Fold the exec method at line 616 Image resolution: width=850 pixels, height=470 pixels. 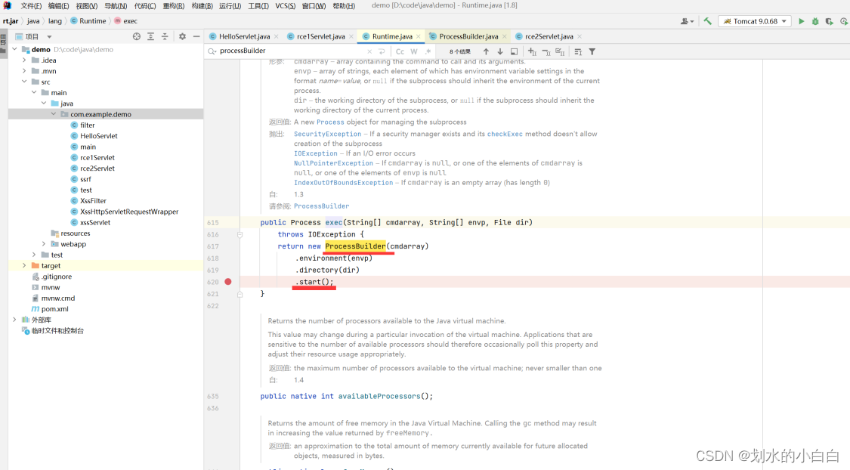coord(240,235)
